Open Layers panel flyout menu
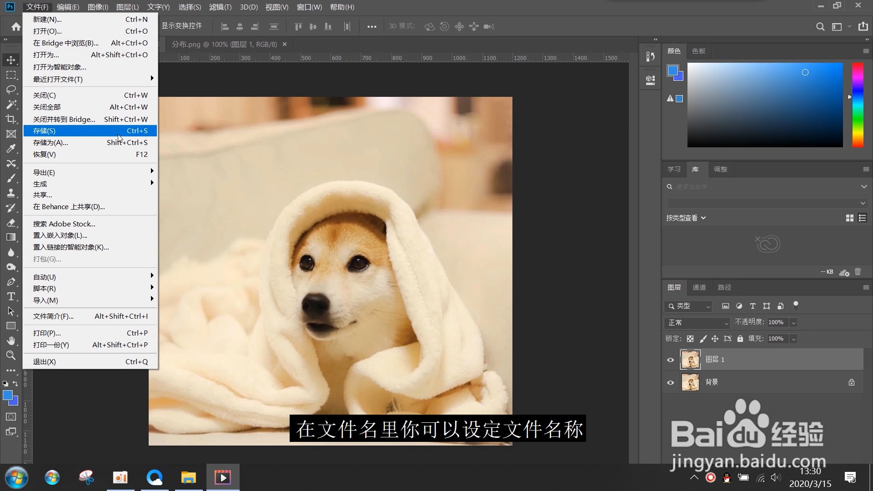Viewport: 873px width, 491px height. tap(866, 287)
